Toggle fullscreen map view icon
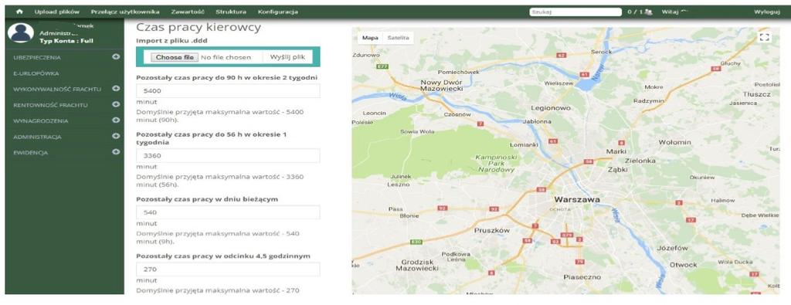This screenshot has width=791, height=305. point(765,37)
